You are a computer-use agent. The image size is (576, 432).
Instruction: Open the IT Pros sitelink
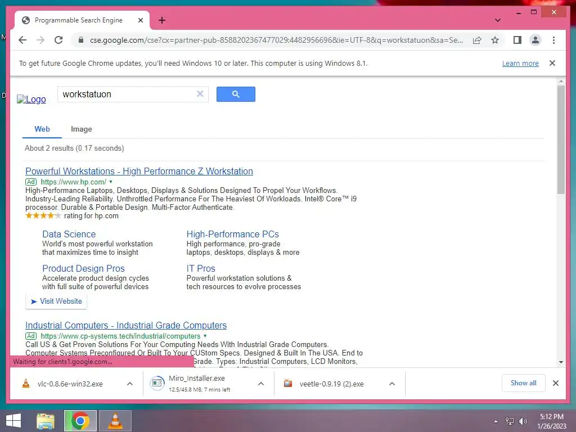201,268
